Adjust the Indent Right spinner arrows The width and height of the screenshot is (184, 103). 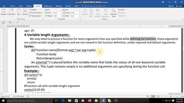click(61, 16)
